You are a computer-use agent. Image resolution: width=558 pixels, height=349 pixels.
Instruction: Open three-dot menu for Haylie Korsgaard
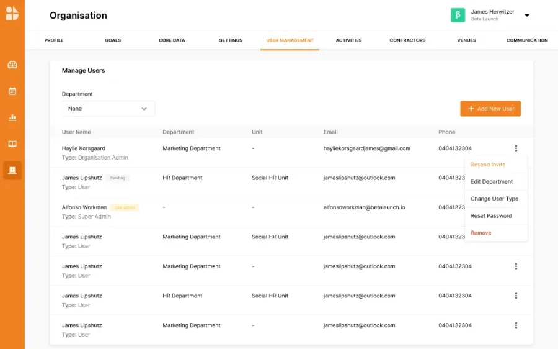coord(516,148)
